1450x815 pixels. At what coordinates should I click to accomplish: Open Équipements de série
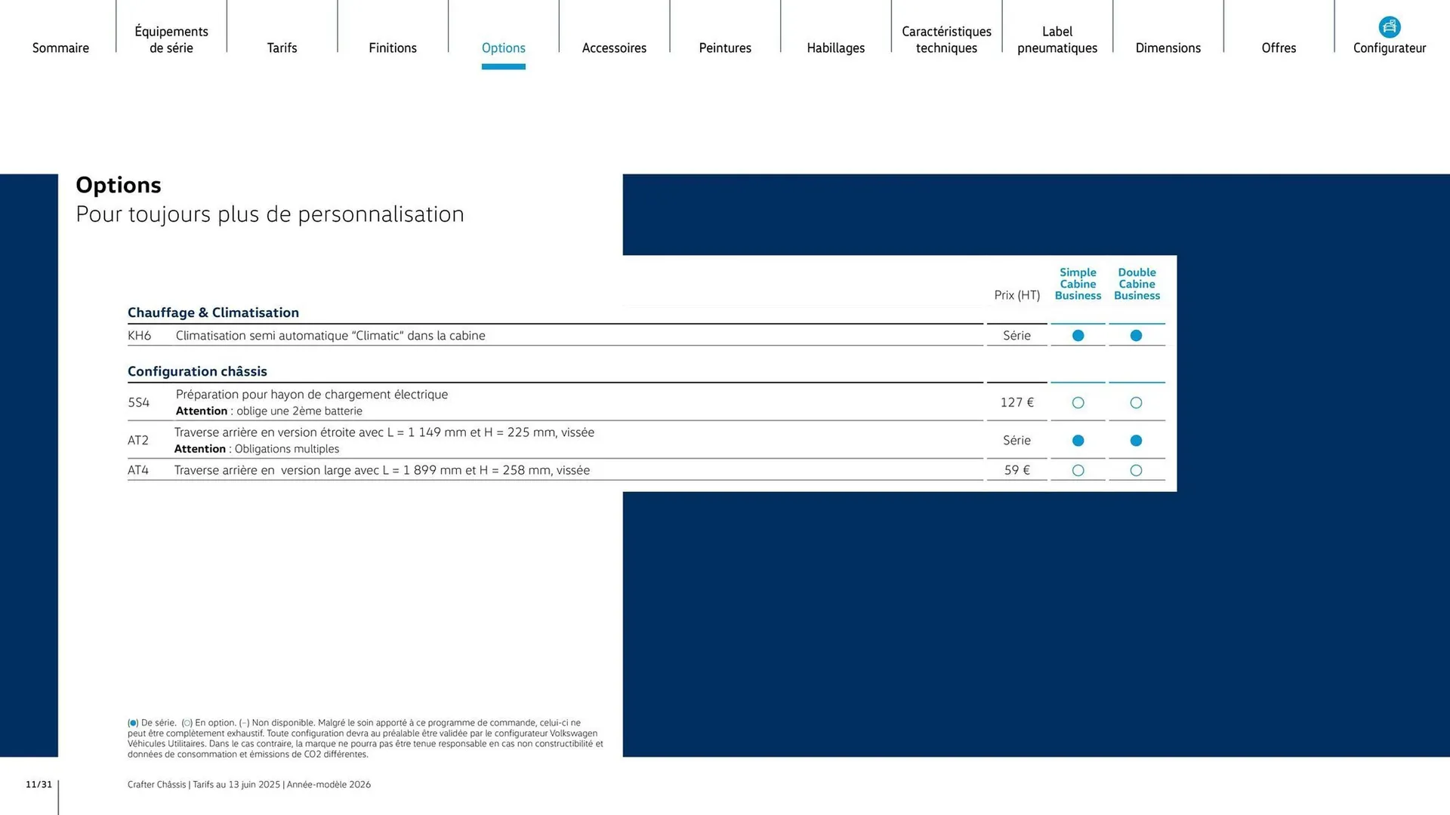pos(171,39)
